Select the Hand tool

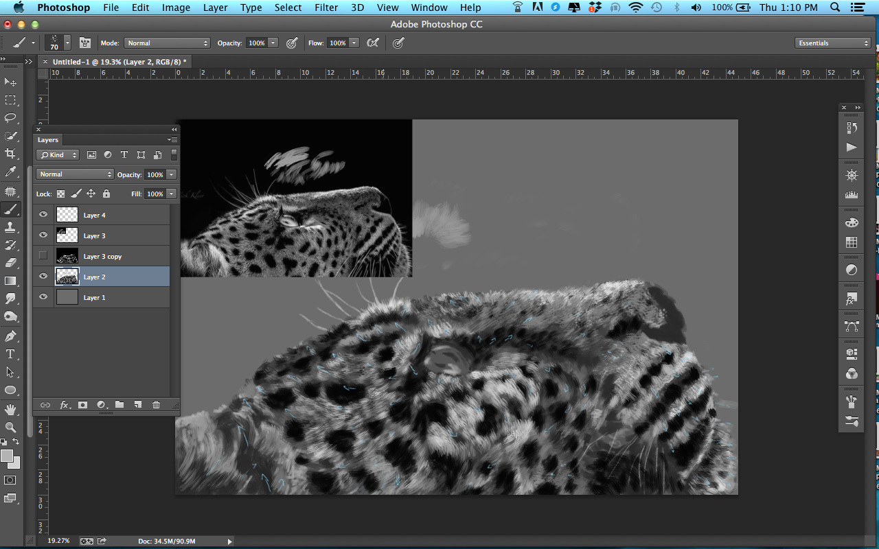pos(10,410)
